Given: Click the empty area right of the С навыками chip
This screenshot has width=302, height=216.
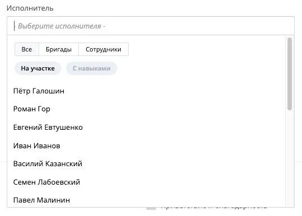Looking at the screenshot, I should click(200, 68).
